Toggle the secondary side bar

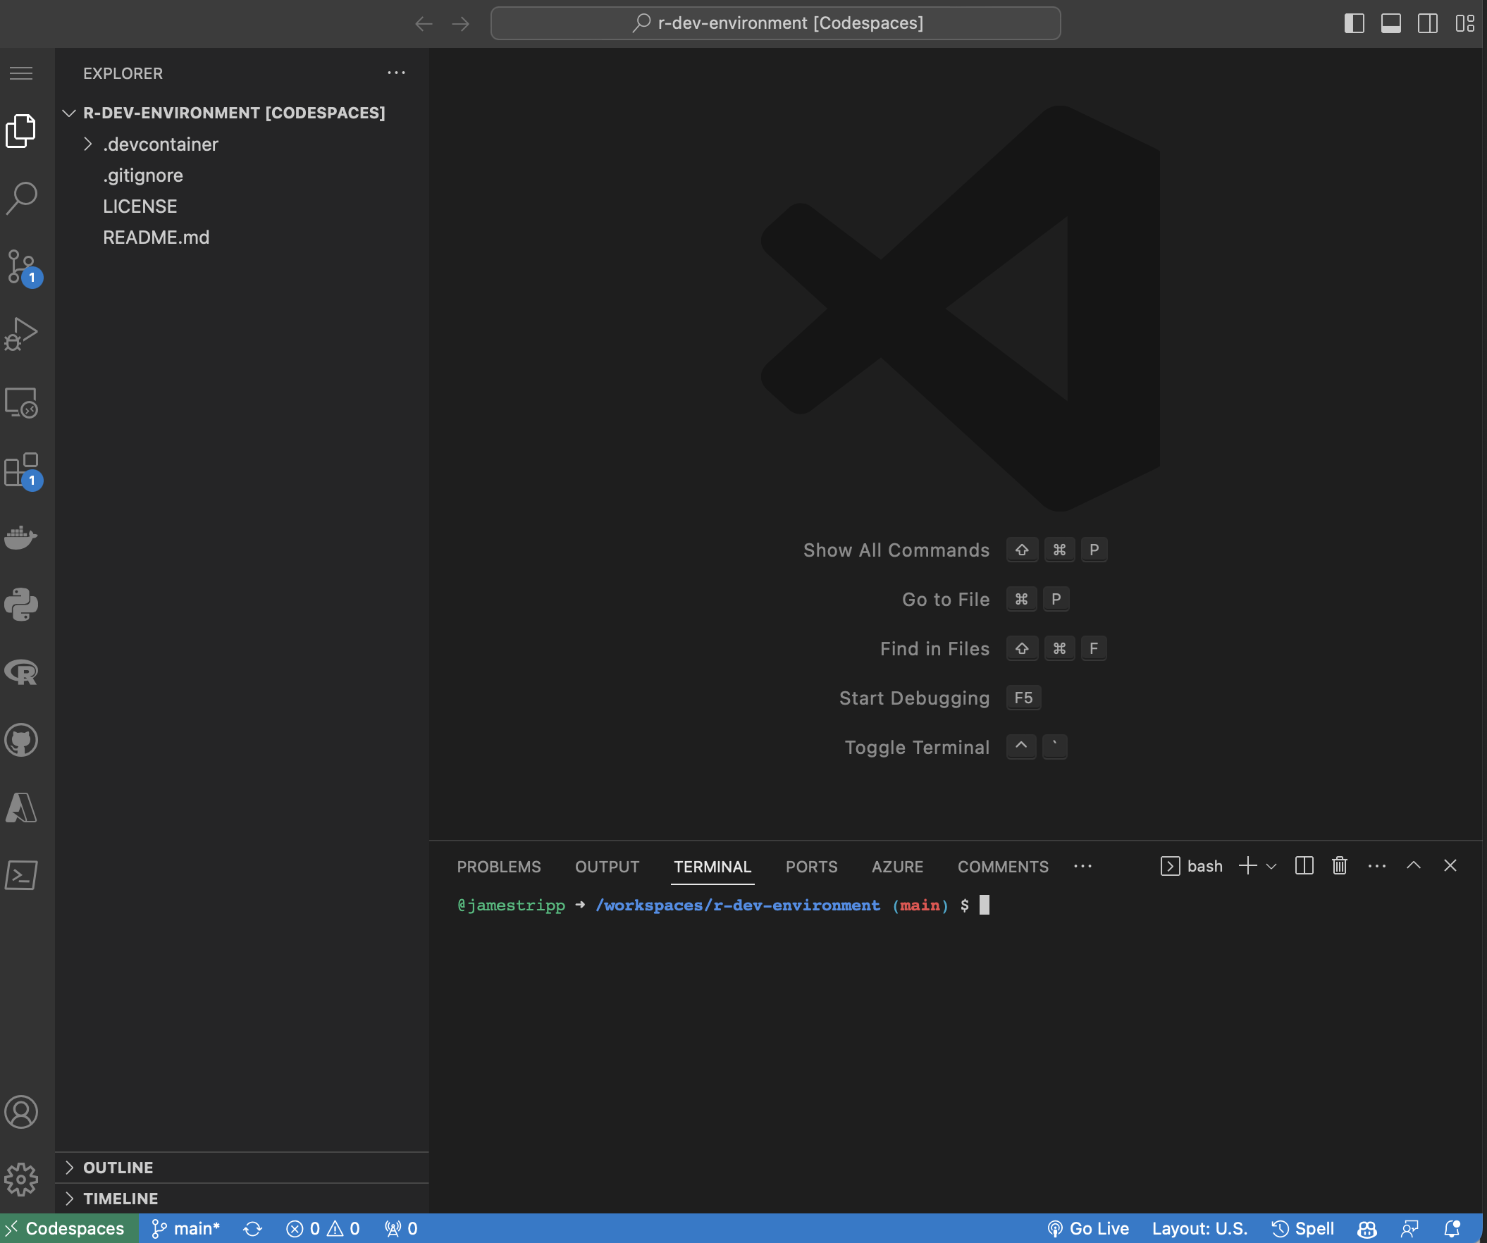(1428, 23)
